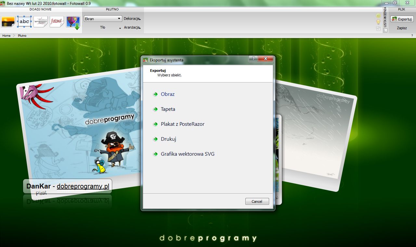Click the green arrow next to Tapeta
416x247 pixels.
(x=155, y=109)
